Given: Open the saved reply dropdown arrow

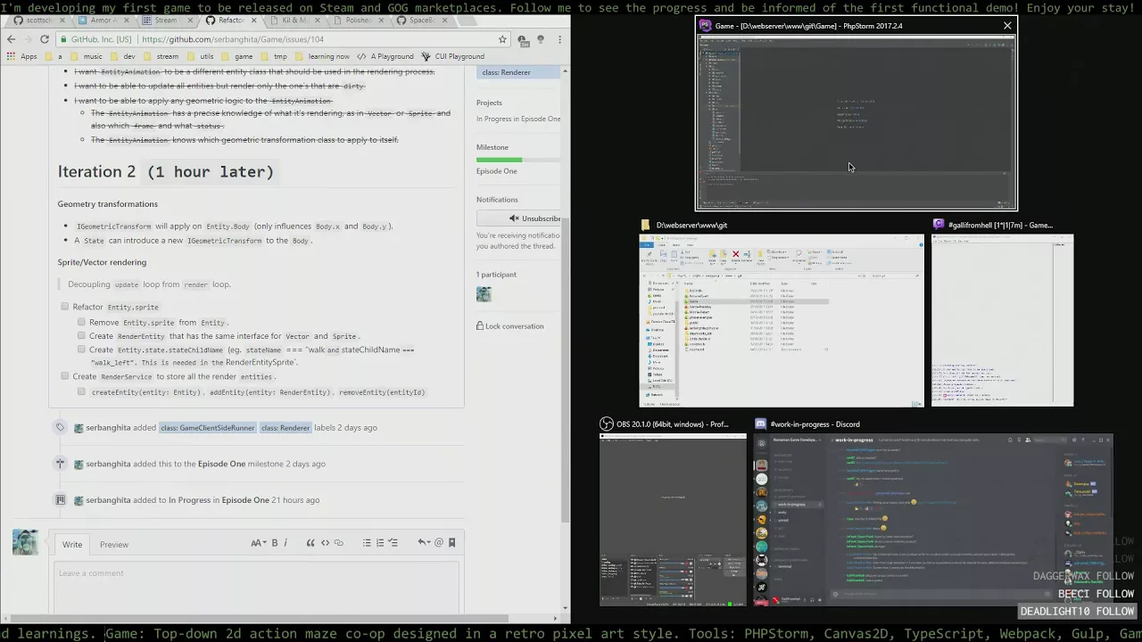Looking at the screenshot, I should pos(425,542).
